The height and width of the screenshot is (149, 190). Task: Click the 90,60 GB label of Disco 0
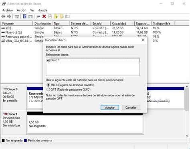tap(8, 97)
